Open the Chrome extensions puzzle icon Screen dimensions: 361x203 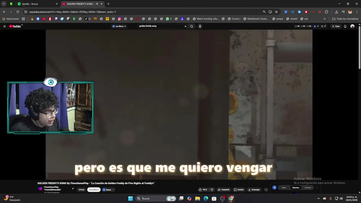click(x=326, y=12)
